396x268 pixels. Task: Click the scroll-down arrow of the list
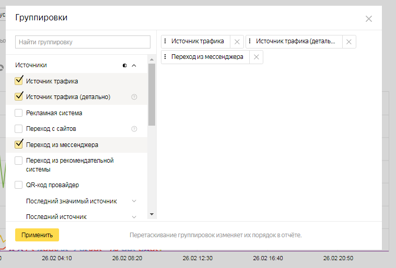pyautogui.click(x=152, y=214)
